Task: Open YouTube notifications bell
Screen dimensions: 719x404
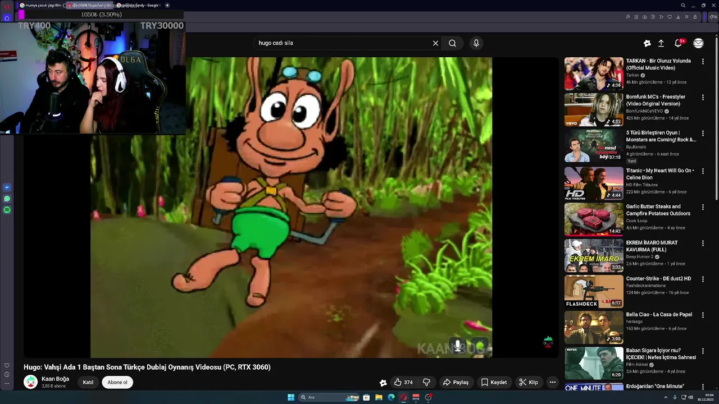Action: pyautogui.click(x=679, y=43)
